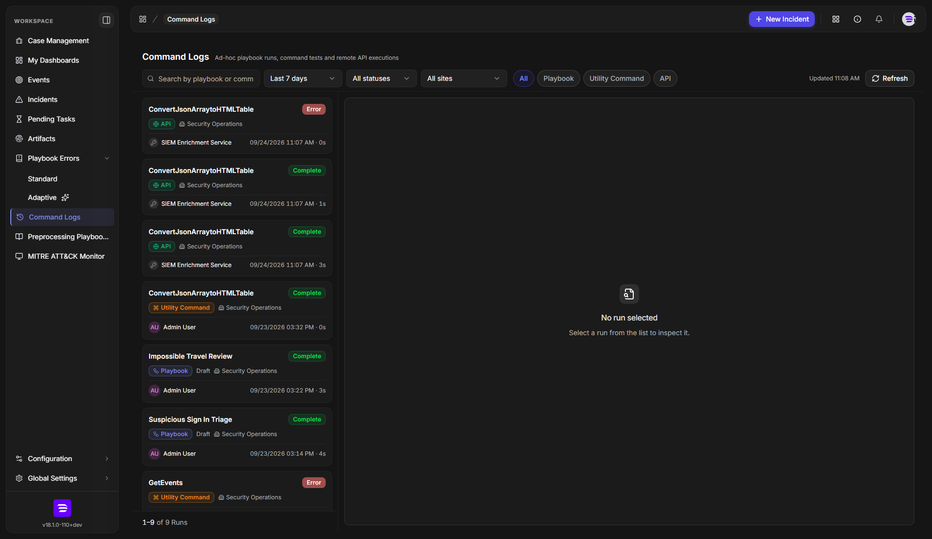This screenshot has height=539, width=932.
Task: Open the info icon in top bar
Action: (857, 19)
